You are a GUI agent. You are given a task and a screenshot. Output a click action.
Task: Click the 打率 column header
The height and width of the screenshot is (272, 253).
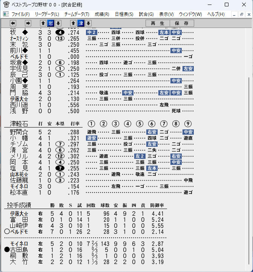click(75, 124)
